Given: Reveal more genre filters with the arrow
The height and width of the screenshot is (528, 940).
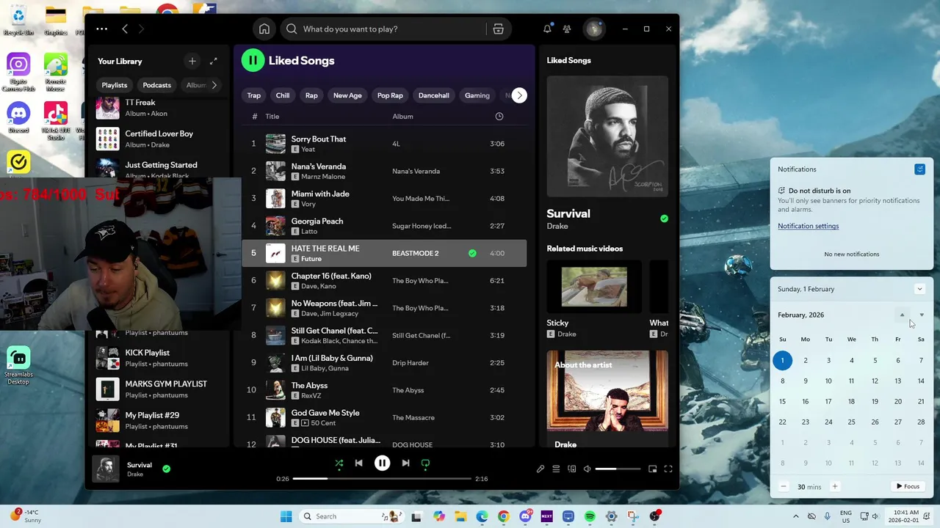Looking at the screenshot, I should (519, 95).
